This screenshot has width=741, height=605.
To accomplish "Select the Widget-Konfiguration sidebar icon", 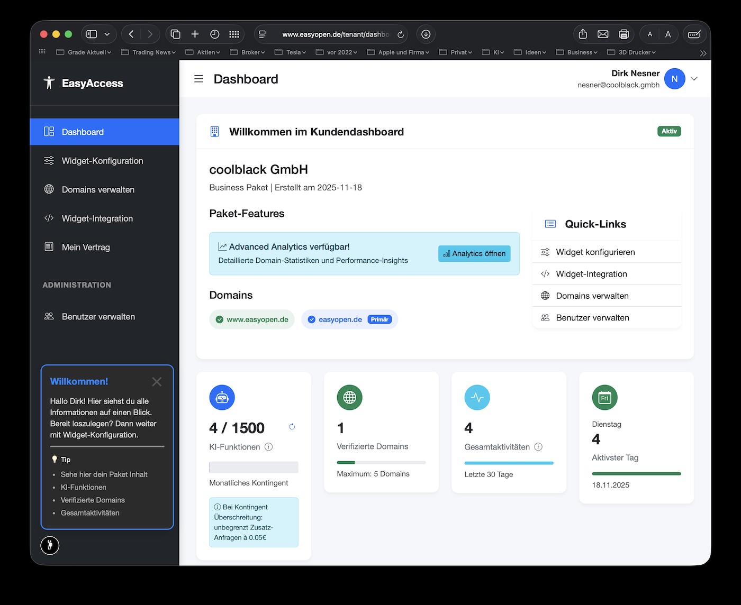I will [x=49, y=161].
